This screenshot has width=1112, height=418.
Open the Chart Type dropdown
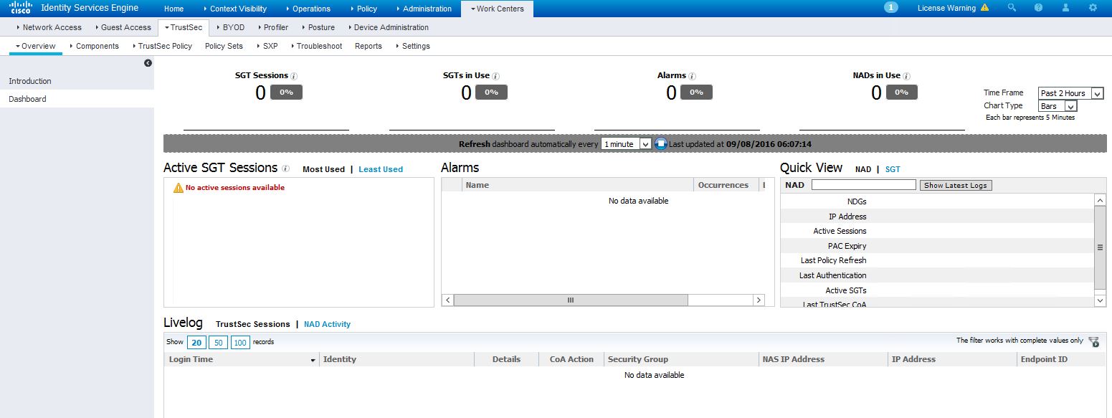pos(1058,106)
